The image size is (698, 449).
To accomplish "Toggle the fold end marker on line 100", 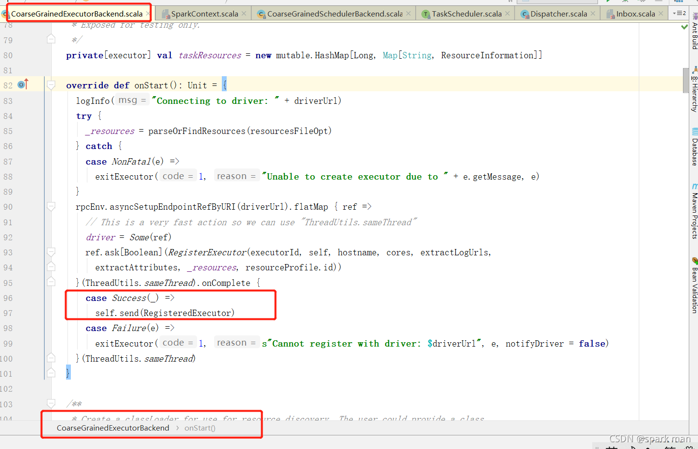I will [x=51, y=358].
